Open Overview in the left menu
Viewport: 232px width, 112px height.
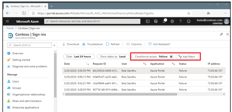[15, 53]
